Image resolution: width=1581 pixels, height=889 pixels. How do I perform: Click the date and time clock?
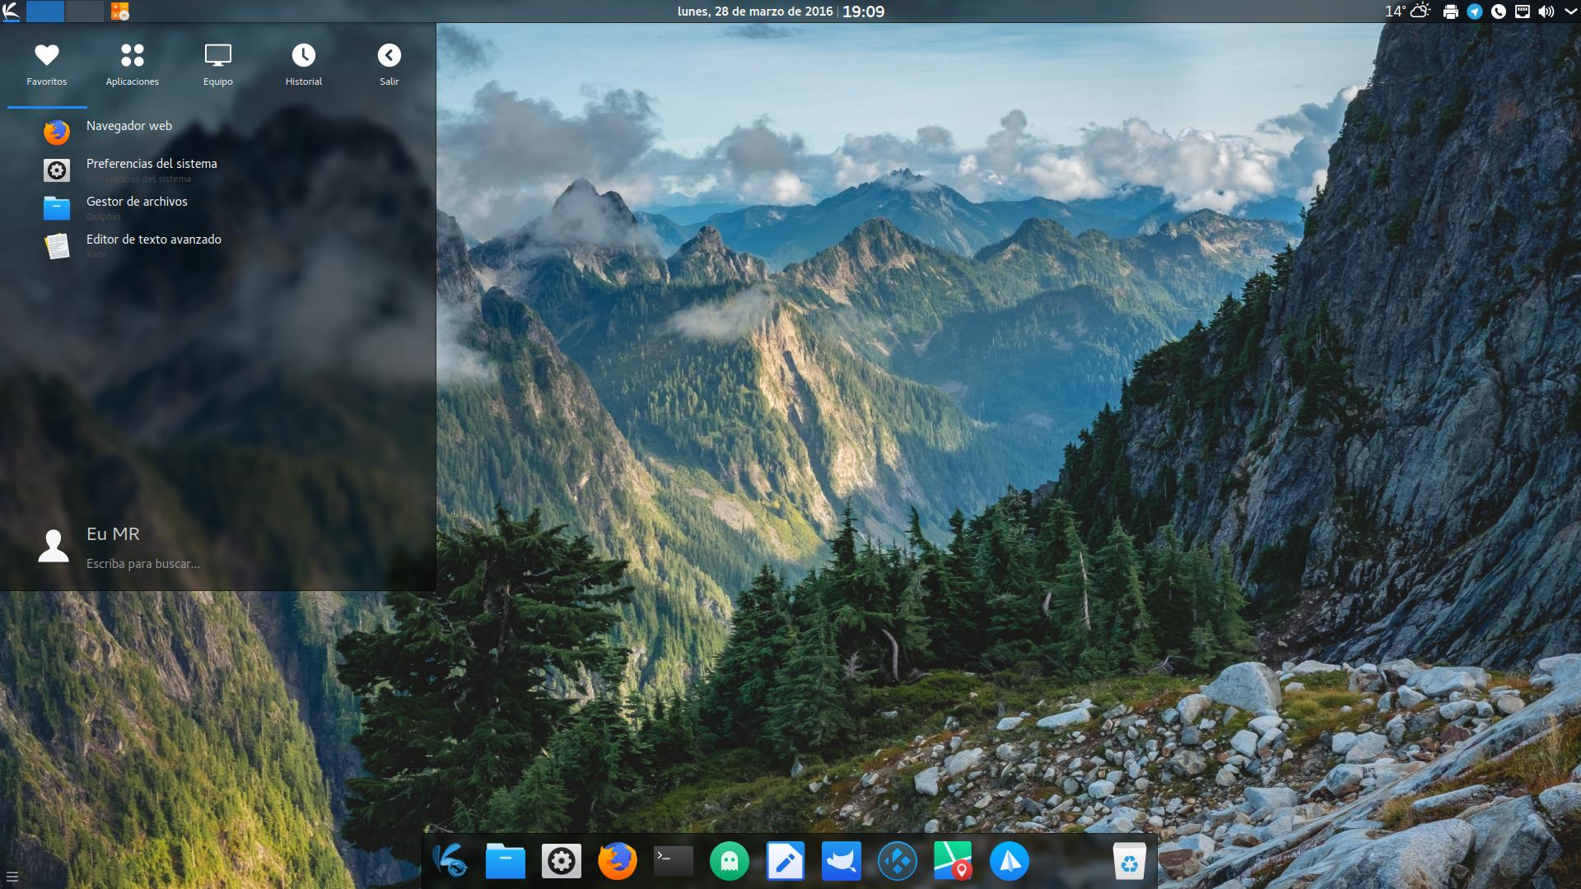[781, 12]
